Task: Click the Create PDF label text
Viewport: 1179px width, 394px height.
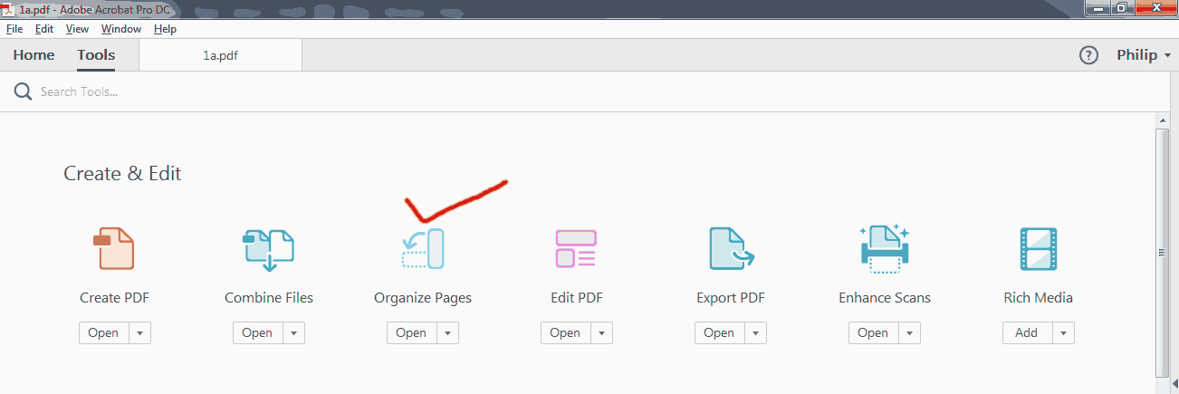Action: pyautogui.click(x=114, y=297)
